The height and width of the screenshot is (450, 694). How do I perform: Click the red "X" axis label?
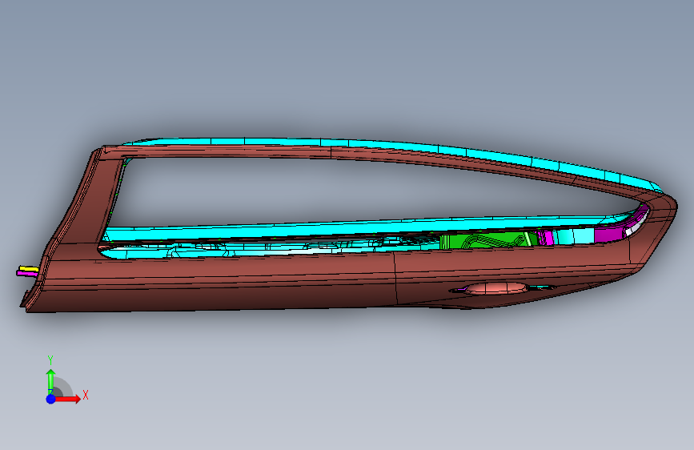tap(86, 395)
